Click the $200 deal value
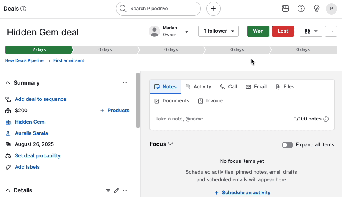This screenshot has height=197, width=342. point(21,111)
